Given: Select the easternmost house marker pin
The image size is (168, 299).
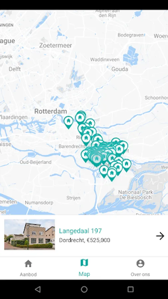Looking at the screenshot, I should [127, 165].
